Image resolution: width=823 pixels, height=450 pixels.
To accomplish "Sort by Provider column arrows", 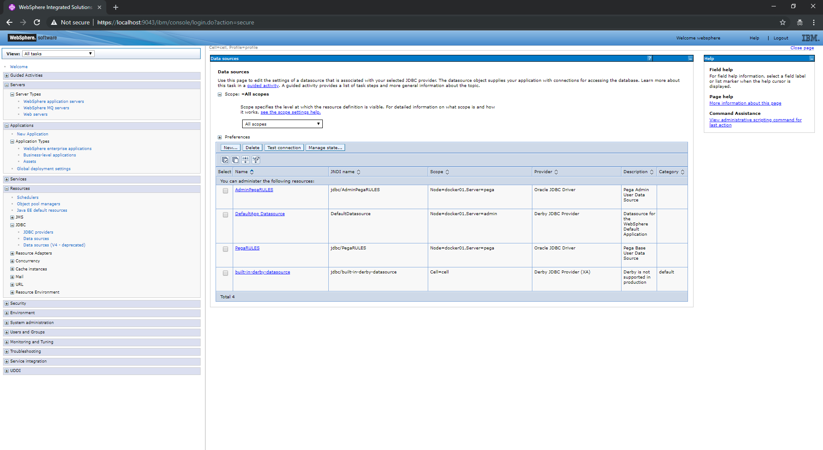I will pos(556,172).
